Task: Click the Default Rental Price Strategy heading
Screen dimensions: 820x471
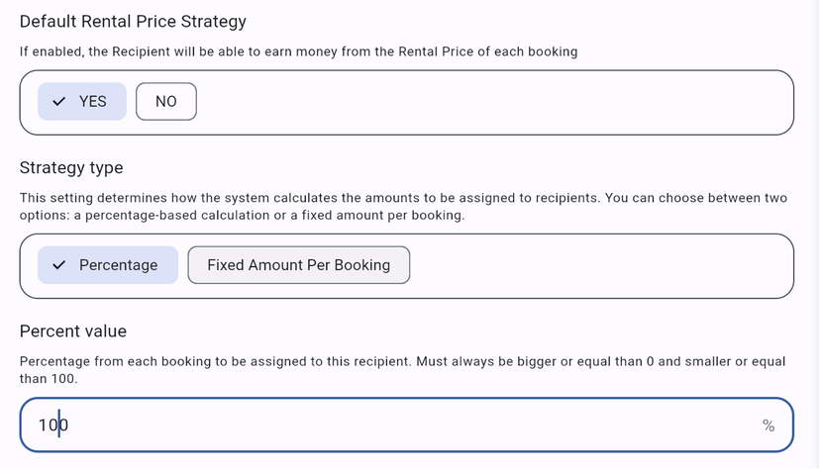Action: (x=133, y=21)
